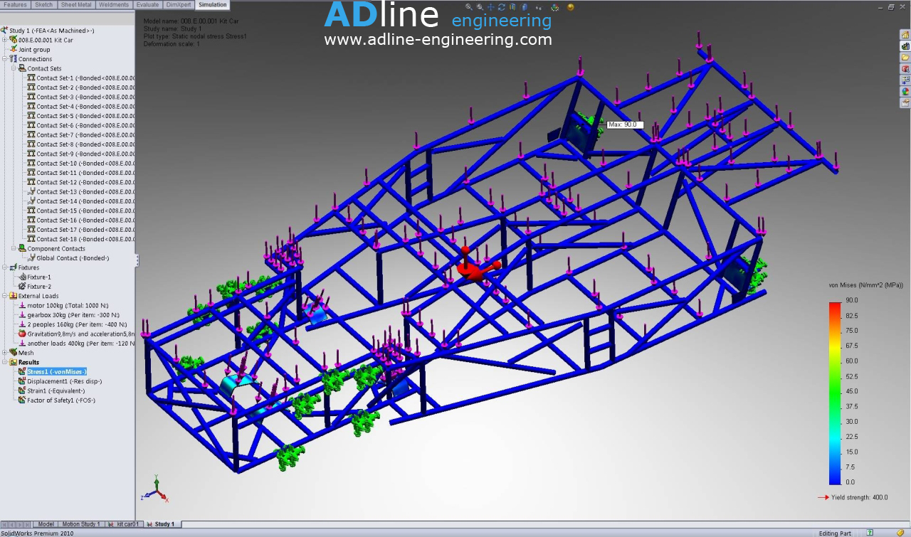Open SolidWorks Resources home icon in task pane
The height and width of the screenshot is (537, 911).
pyautogui.click(x=905, y=34)
